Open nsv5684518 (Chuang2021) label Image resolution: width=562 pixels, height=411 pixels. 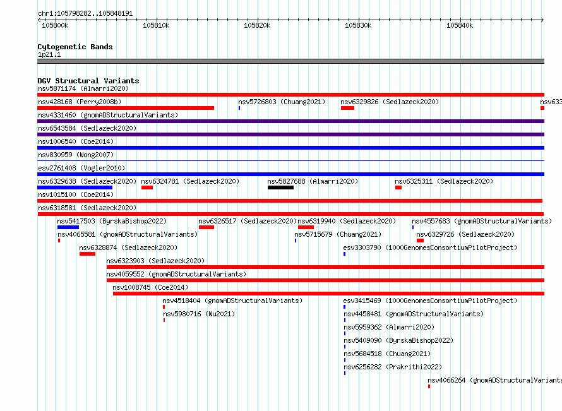click(387, 354)
